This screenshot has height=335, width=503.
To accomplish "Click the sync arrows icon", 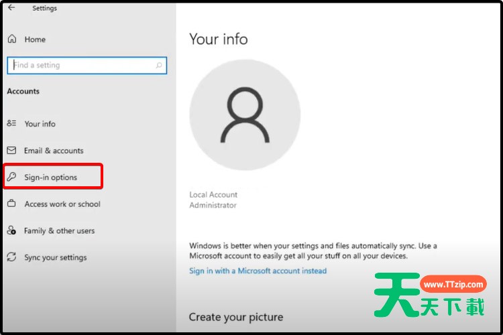I will click(11, 257).
